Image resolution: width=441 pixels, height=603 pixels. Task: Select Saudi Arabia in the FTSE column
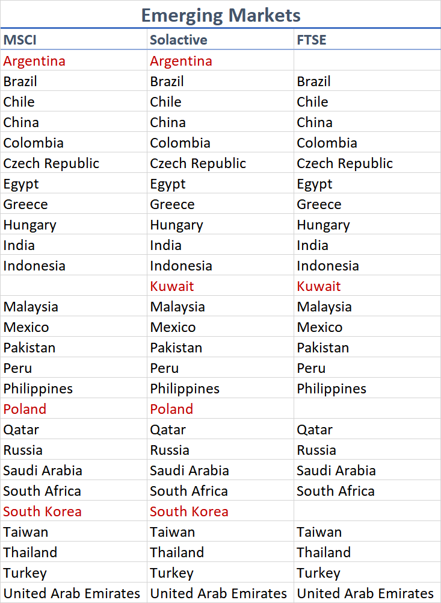point(336,470)
